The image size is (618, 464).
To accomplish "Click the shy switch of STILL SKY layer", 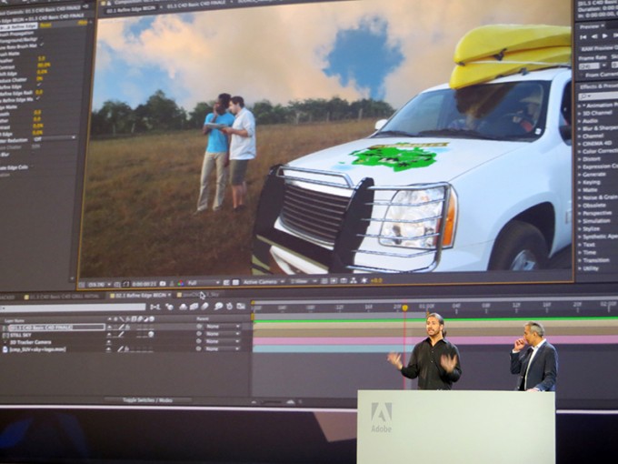I will tap(109, 335).
